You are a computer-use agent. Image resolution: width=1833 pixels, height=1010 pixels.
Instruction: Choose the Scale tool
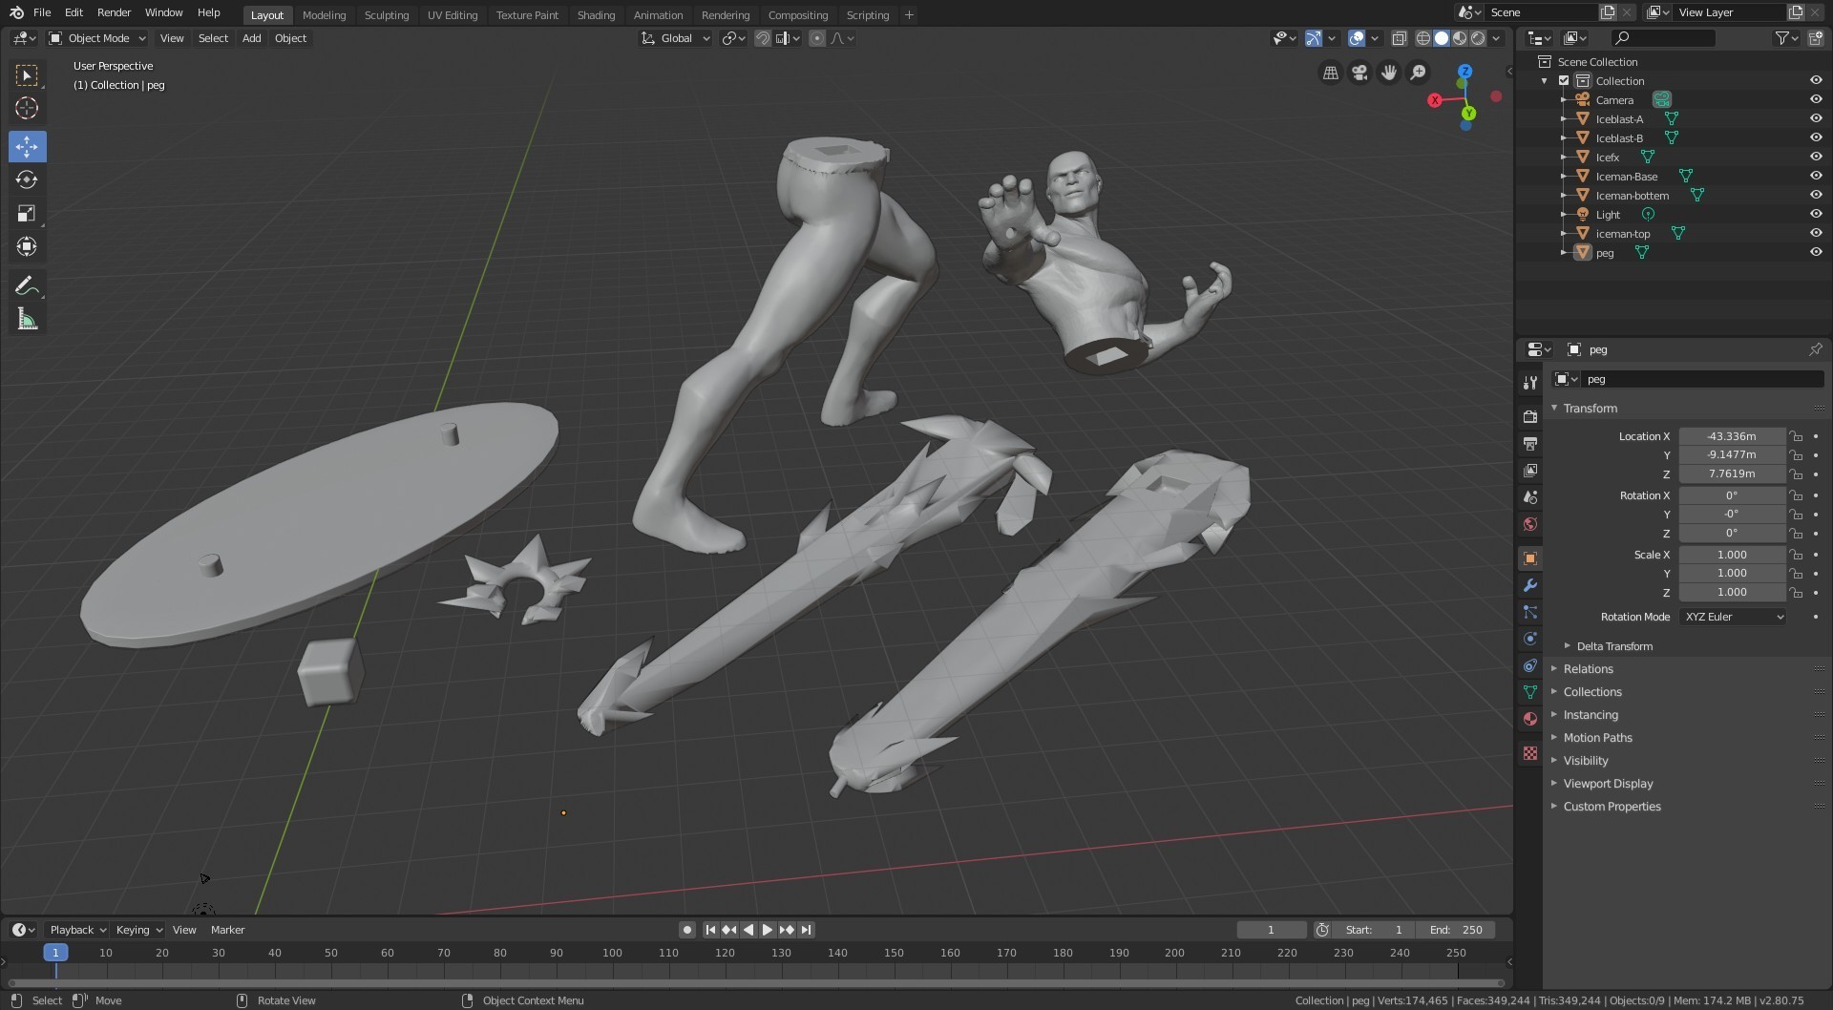27,214
